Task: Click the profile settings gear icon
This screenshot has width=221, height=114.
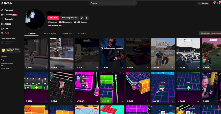Action: tap(81, 18)
